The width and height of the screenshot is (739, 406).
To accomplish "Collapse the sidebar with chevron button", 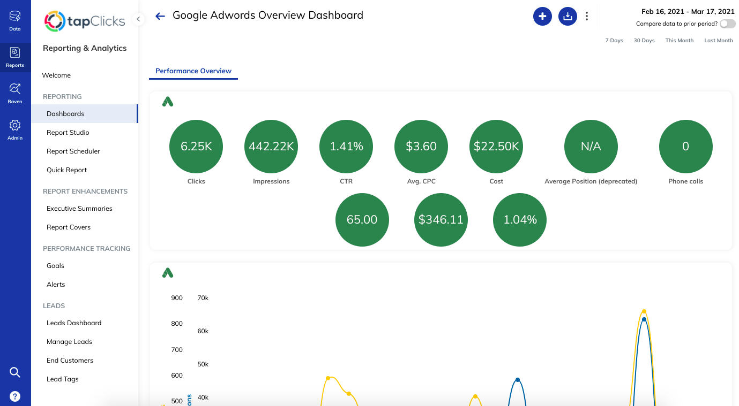I will pyautogui.click(x=138, y=19).
